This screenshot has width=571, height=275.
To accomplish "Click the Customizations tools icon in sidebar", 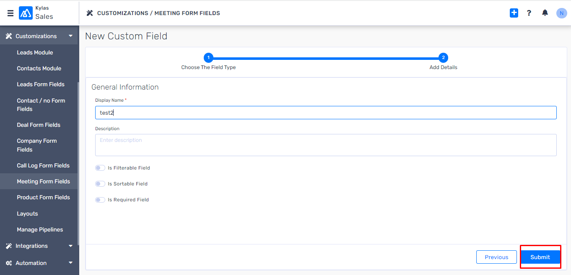I will (x=9, y=36).
